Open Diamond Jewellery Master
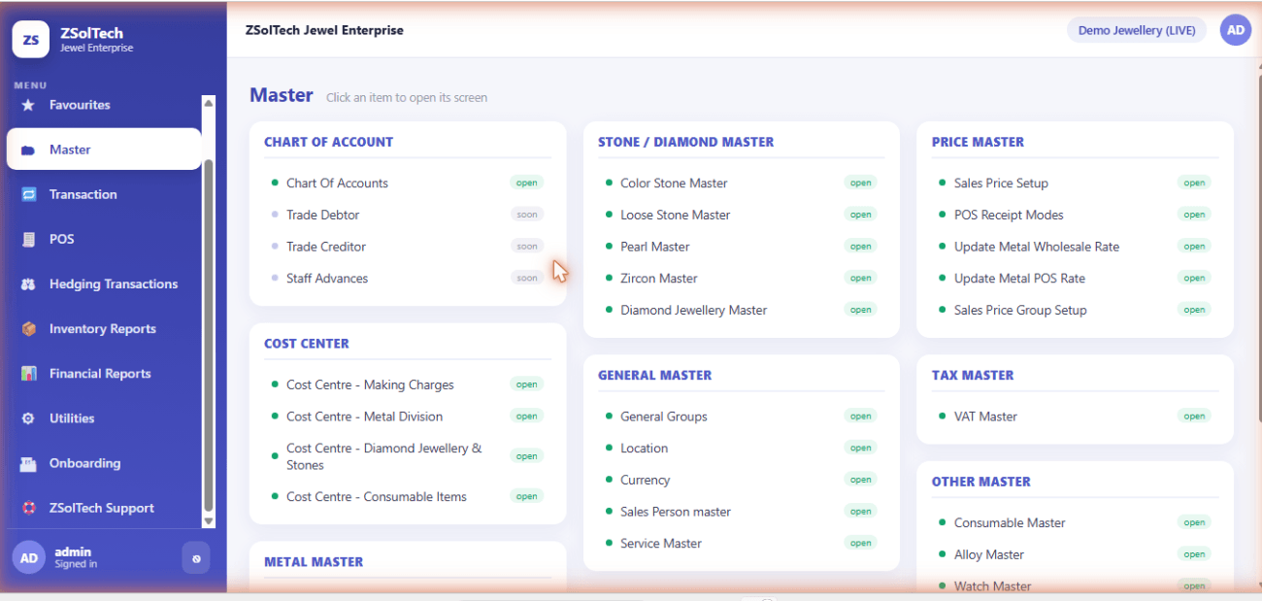This screenshot has height=601, width=1262. [x=741, y=310]
